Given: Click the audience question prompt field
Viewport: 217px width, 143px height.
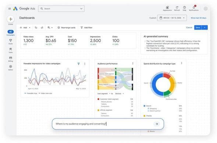Looking at the screenshot, I should [108, 124].
